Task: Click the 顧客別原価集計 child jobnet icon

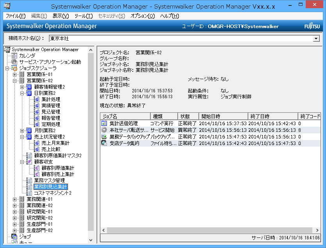Action: pos(37,168)
